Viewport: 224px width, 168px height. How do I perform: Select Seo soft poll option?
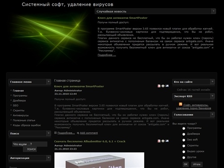tap(184, 140)
